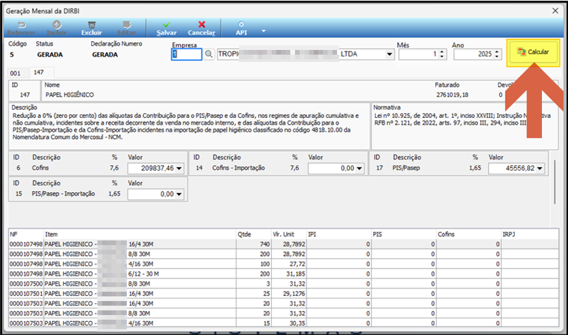The height and width of the screenshot is (335, 568).
Task: Save with the Salvar green check
Action: (166, 28)
